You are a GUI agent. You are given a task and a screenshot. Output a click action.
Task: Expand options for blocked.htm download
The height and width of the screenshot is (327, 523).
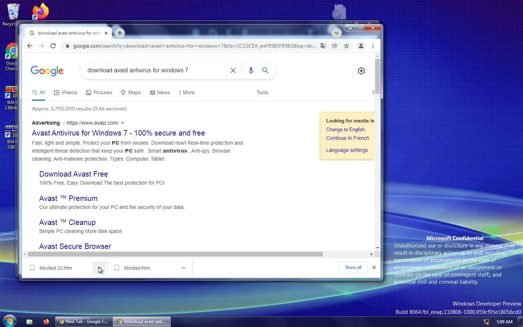184,268
